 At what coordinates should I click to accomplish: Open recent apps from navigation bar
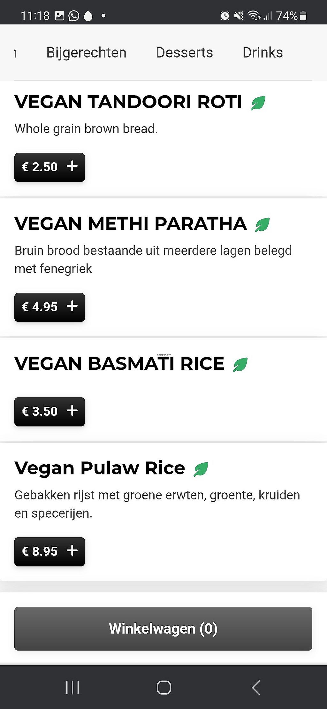click(x=72, y=687)
